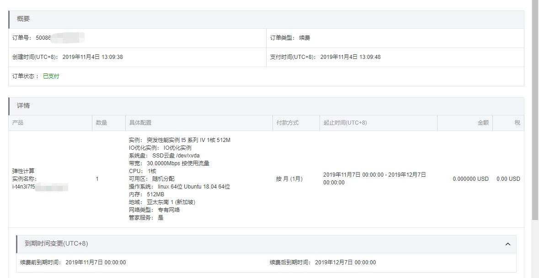Click the 2019年11月7日 - 2019年12月7日 period
539x278 pixels.
coord(375,178)
